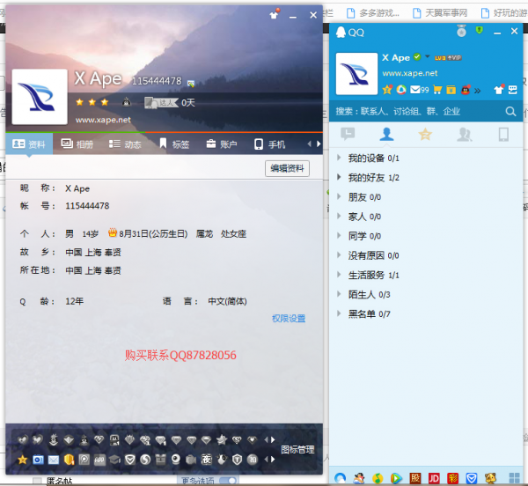
Task: Open the online status dropdown next to X Ape
Action: tap(428, 56)
